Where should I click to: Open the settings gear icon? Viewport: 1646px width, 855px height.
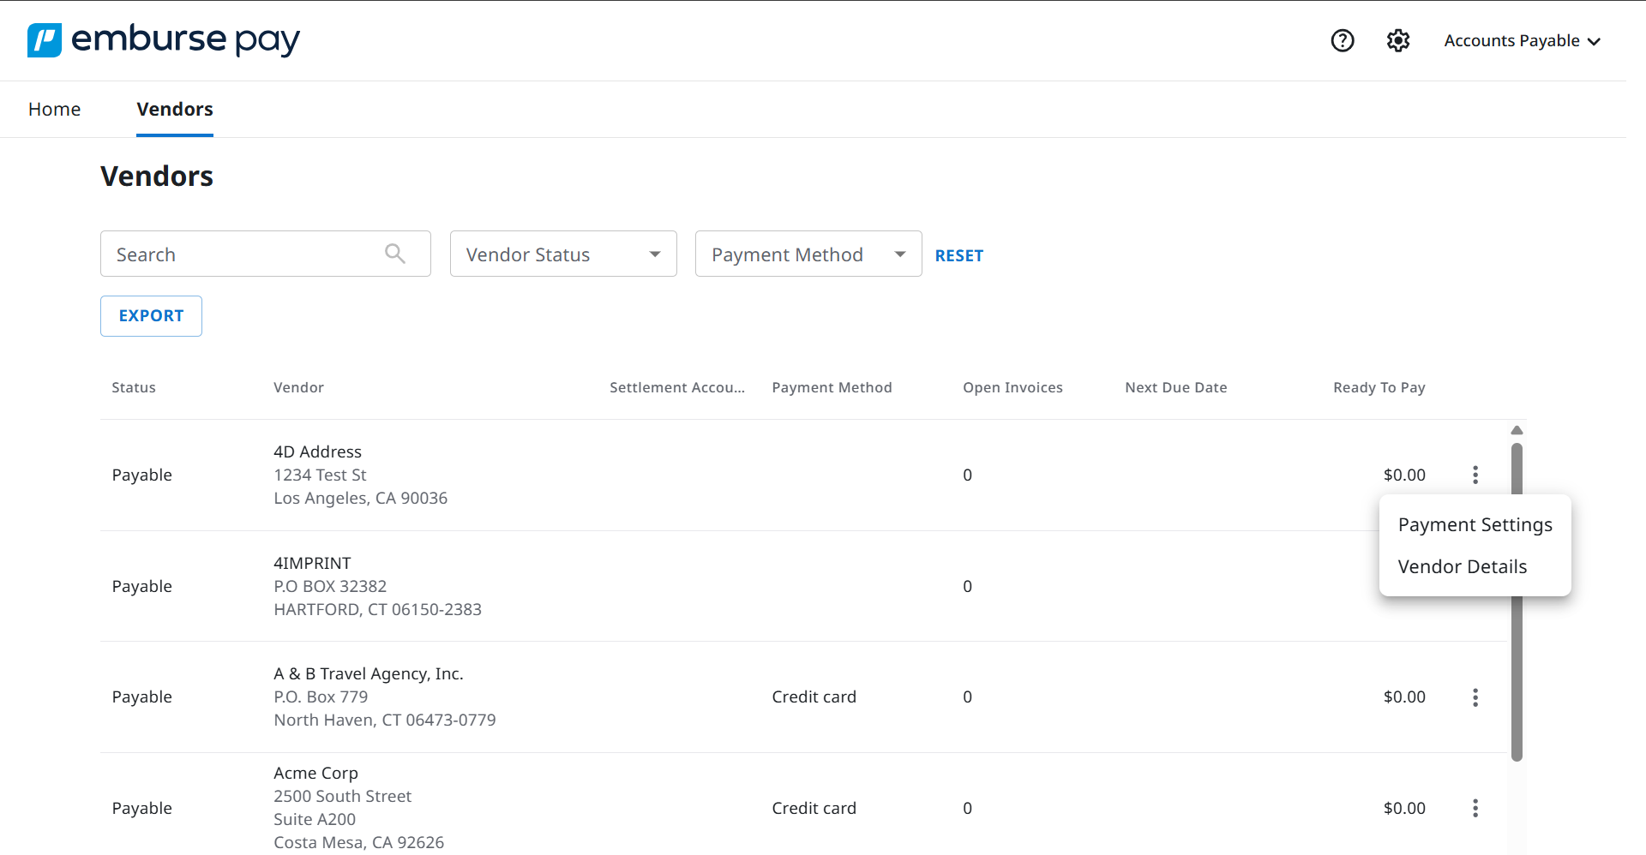pyautogui.click(x=1398, y=40)
